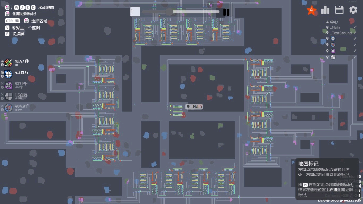
Task: Click the 4.3百万 count text
Action: tap(22, 73)
